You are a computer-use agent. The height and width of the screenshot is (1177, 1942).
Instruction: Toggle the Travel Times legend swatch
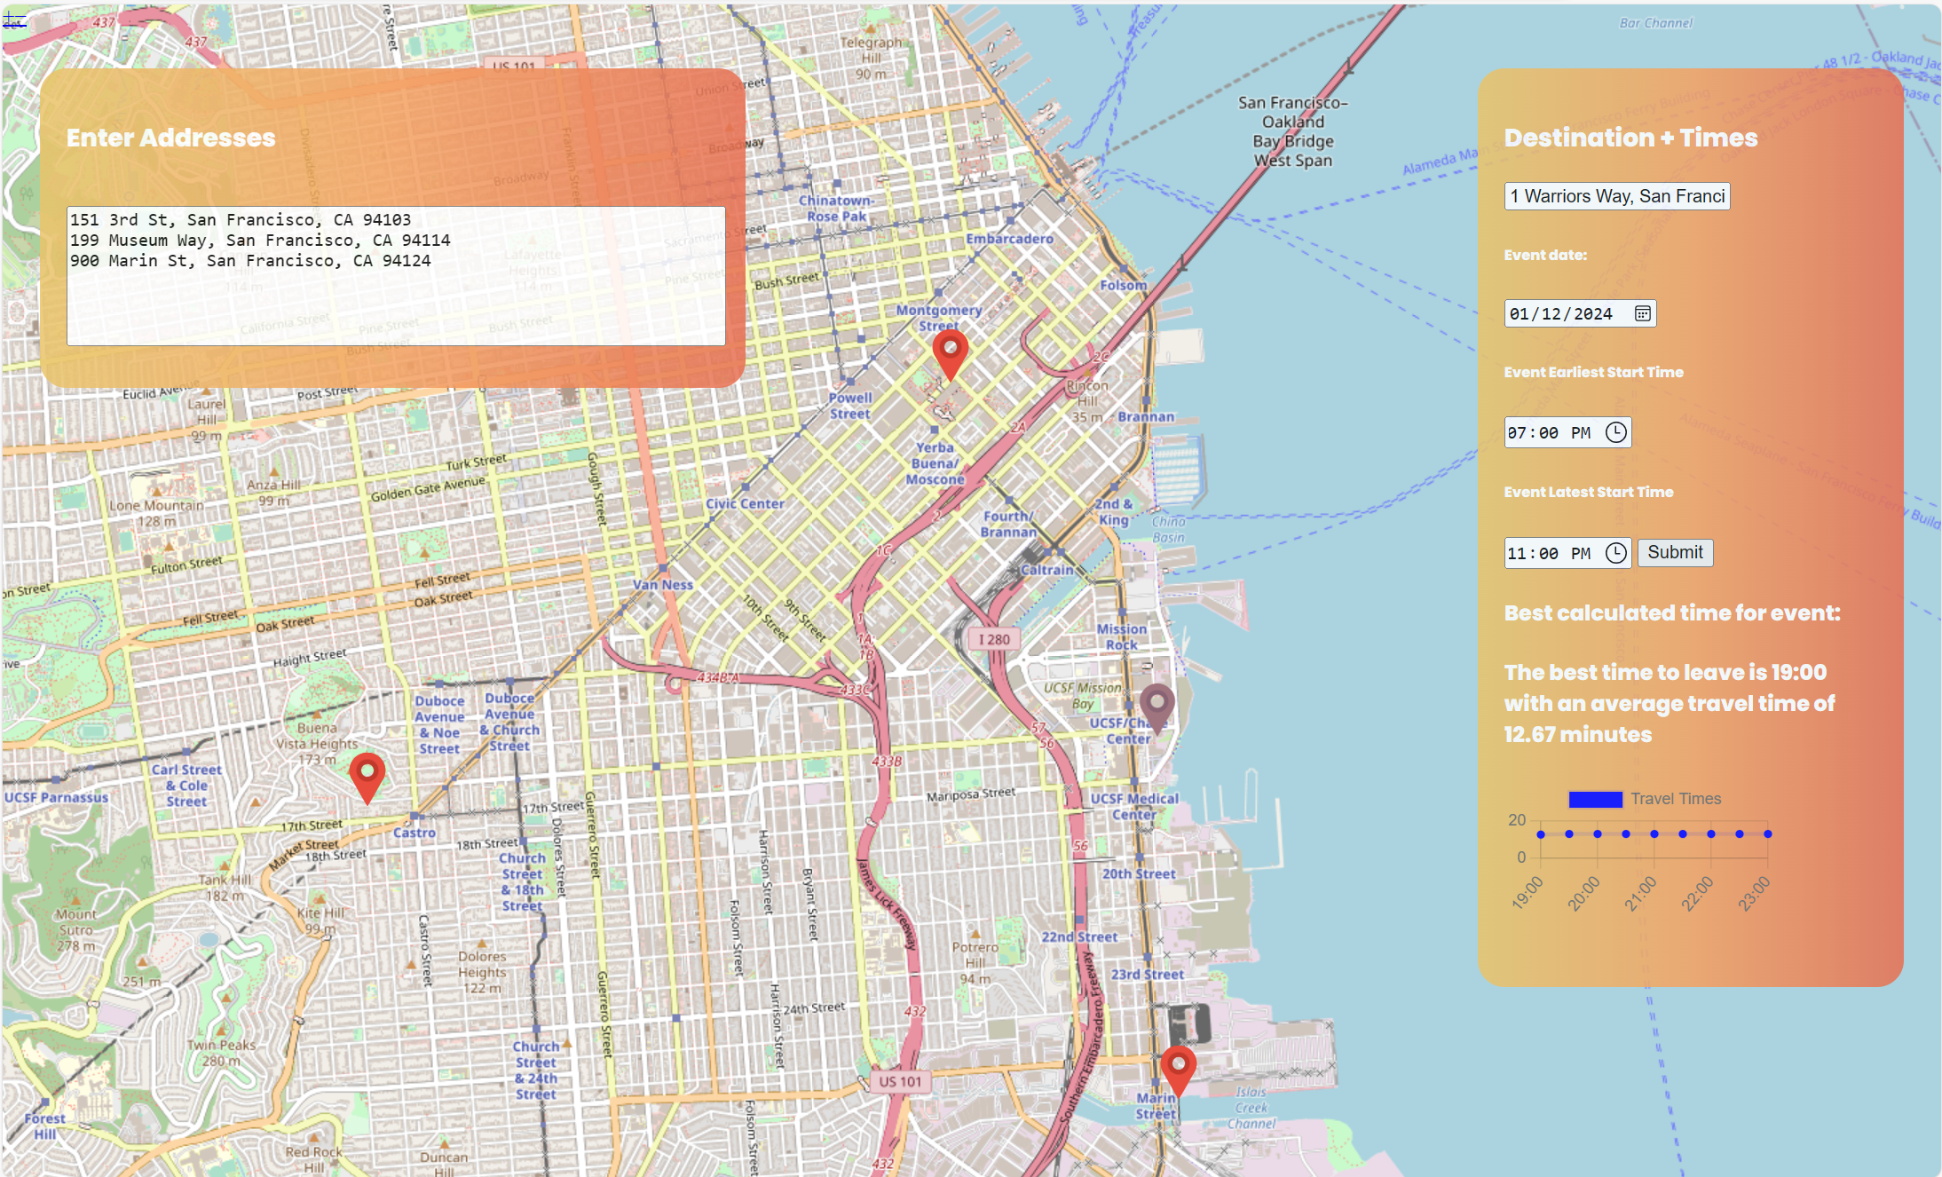(x=1595, y=799)
